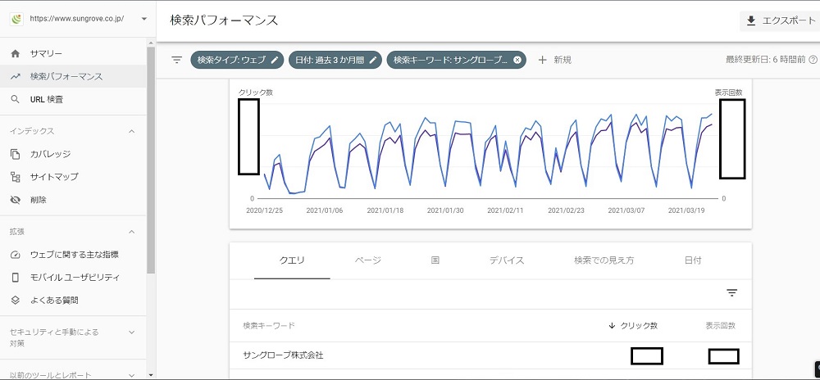Expand セキュリティと手動による対策 section
The image size is (820, 380).
132,332
